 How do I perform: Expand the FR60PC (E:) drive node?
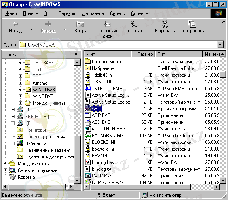click(x=13, y=116)
